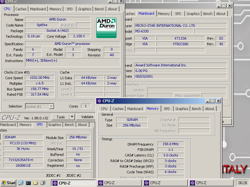Open SPD tab in Mainboard window
Image resolution: width=250 pixels, height=187 pixels.
pyautogui.click(x=178, y=14)
